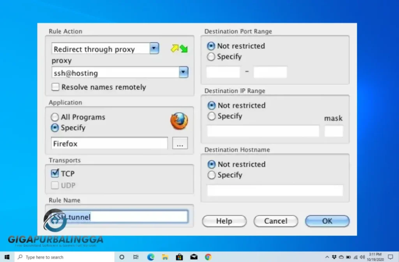Viewport: 399px width, 262px height.
Task: Select Specify under Destination Port Range
Action: point(211,57)
